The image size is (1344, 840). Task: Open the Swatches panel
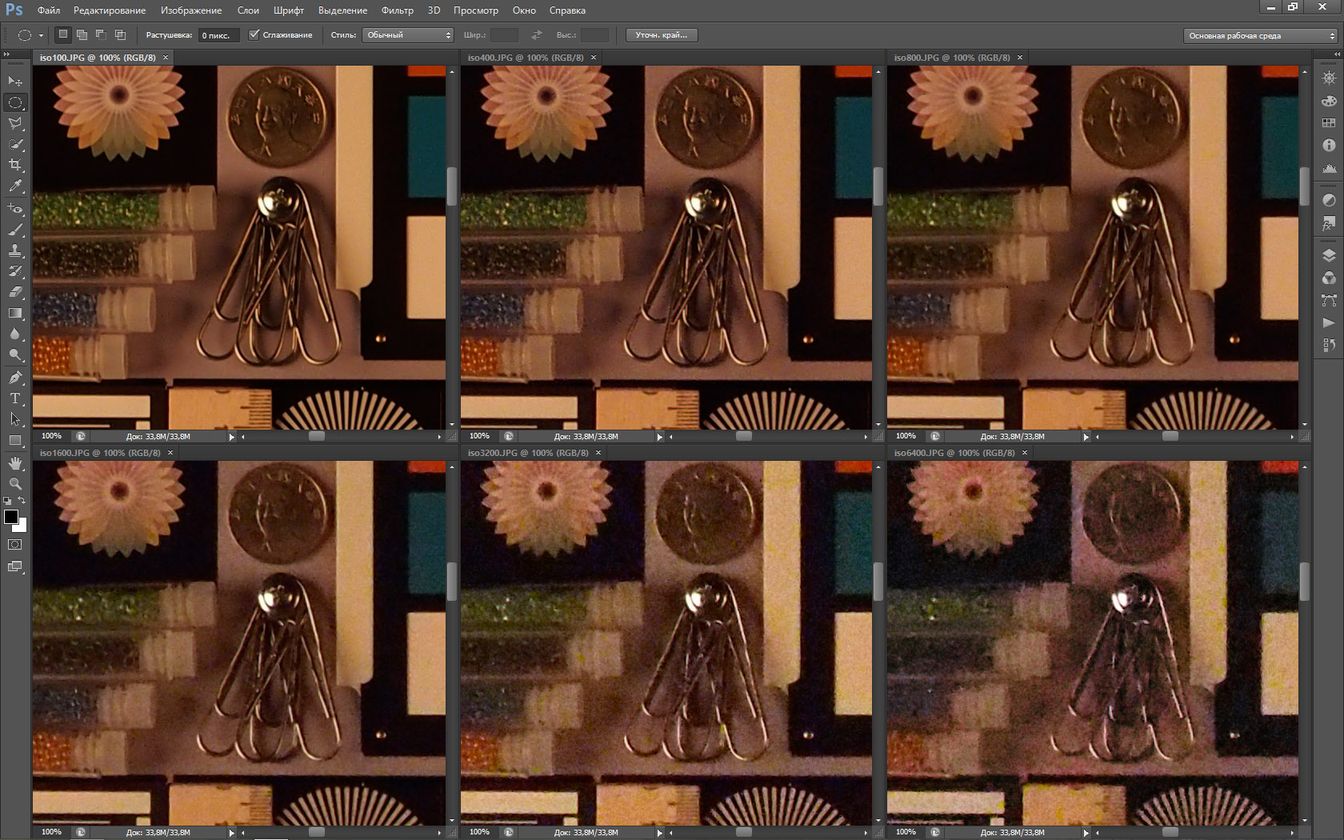click(1329, 123)
